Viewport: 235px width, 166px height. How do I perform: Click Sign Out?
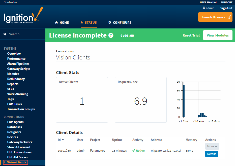pyautogui.click(x=226, y=8)
